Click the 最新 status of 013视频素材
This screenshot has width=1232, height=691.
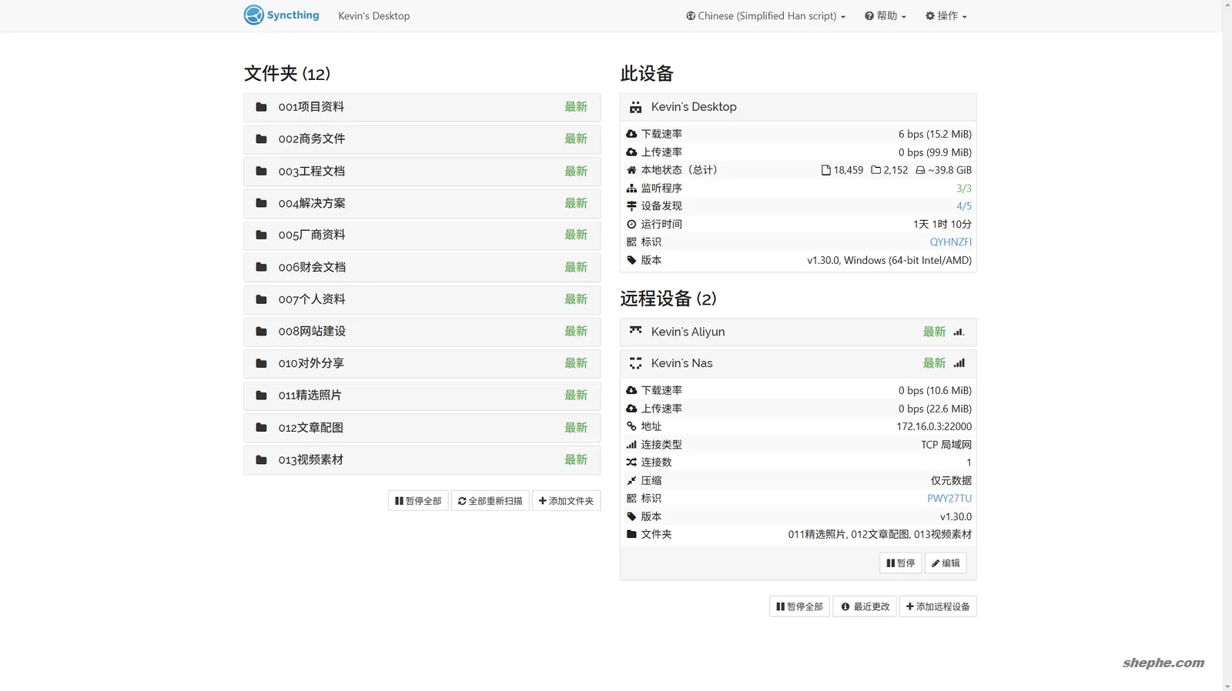click(576, 460)
